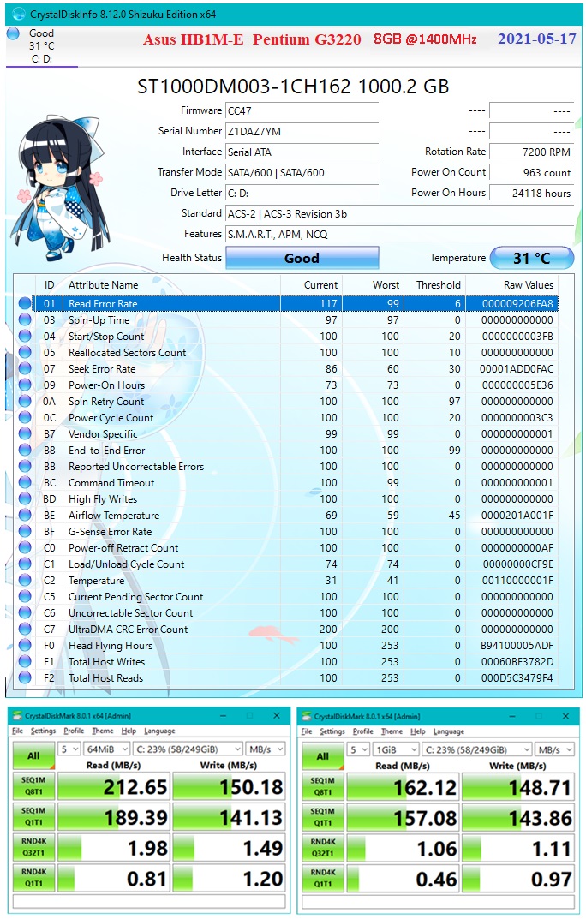Image resolution: width=586 pixels, height=919 pixels.
Task: Start RND4K Q1T1 test in 64MiB window
Action: pos(33,877)
